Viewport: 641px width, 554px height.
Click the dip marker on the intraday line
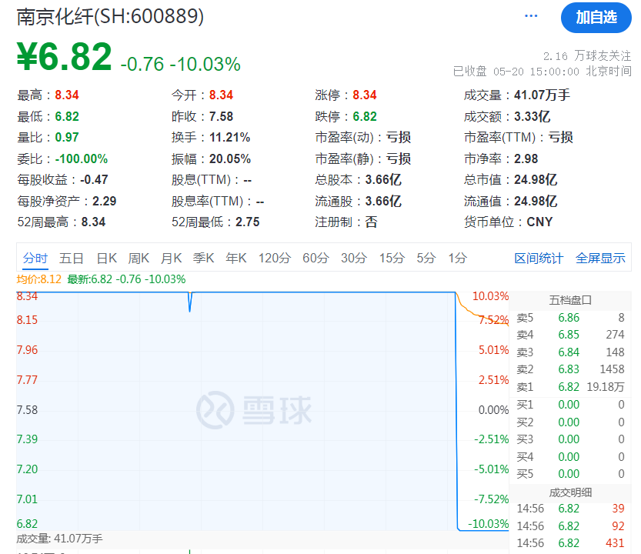[x=189, y=302]
